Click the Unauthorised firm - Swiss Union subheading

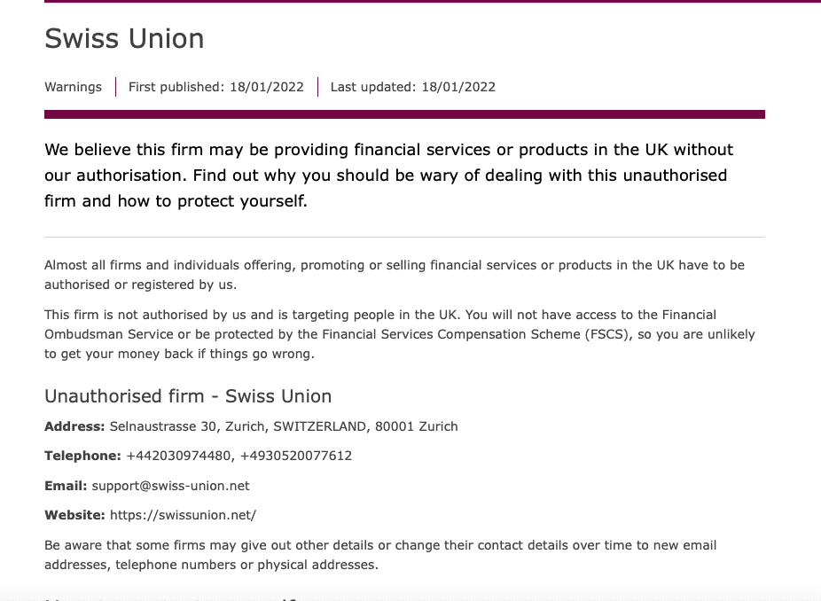click(x=188, y=396)
